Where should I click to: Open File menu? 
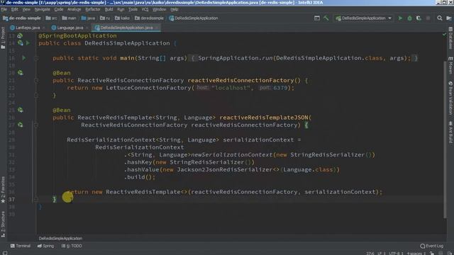point(4,9)
